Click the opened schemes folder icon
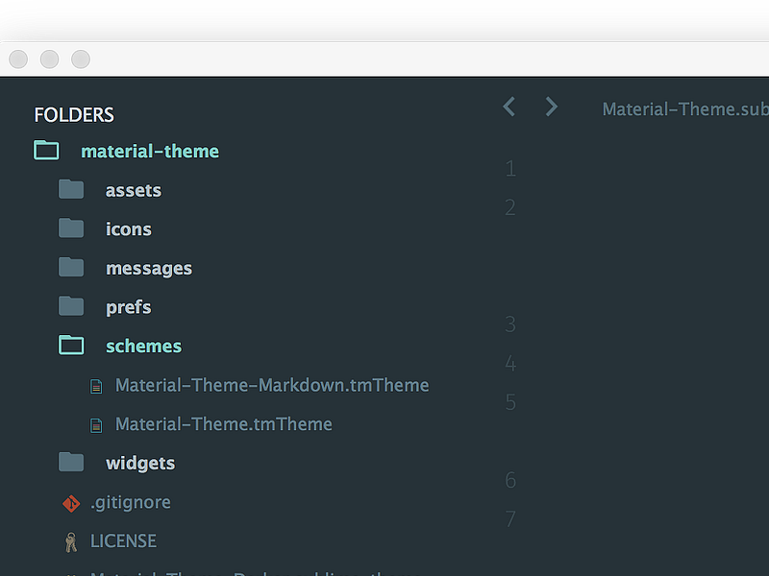769x576 pixels. click(71, 345)
